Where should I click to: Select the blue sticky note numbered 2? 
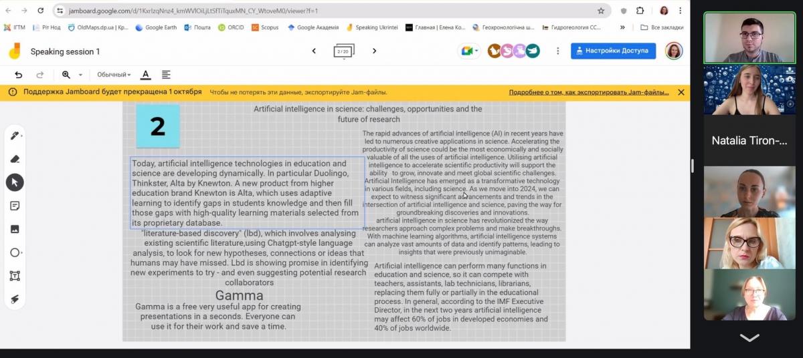tap(158, 126)
